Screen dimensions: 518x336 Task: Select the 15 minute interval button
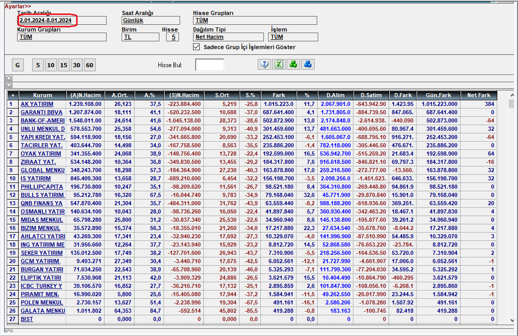[x=64, y=65]
